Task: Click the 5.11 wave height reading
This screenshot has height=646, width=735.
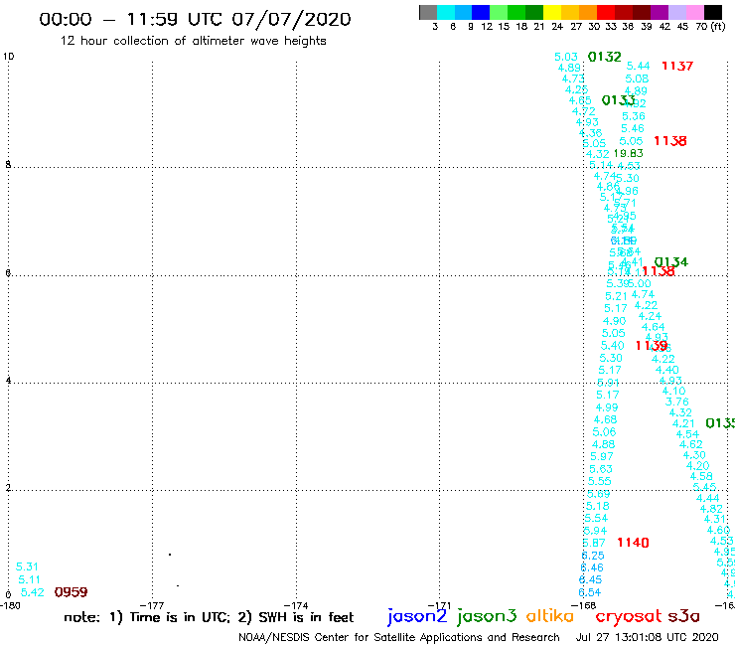Action: click(29, 579)
